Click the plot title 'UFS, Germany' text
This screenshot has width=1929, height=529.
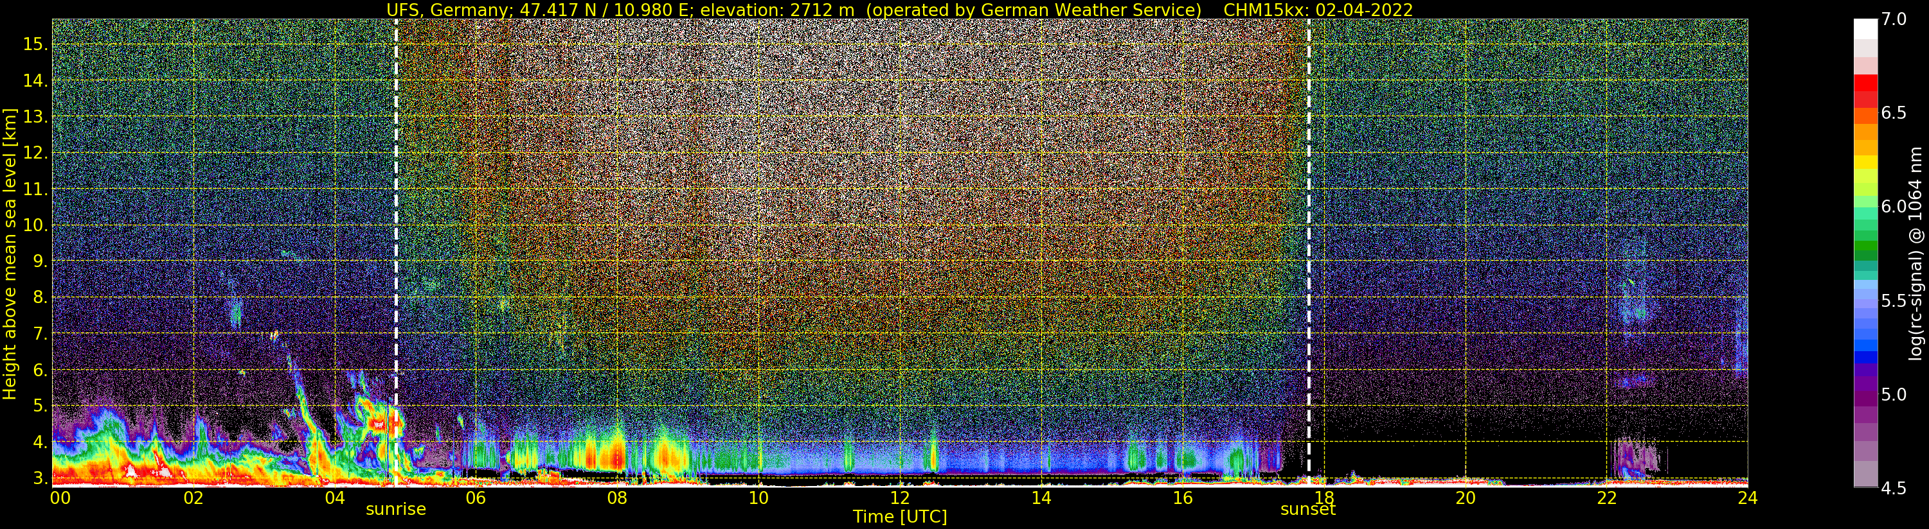tap(449, 10)
